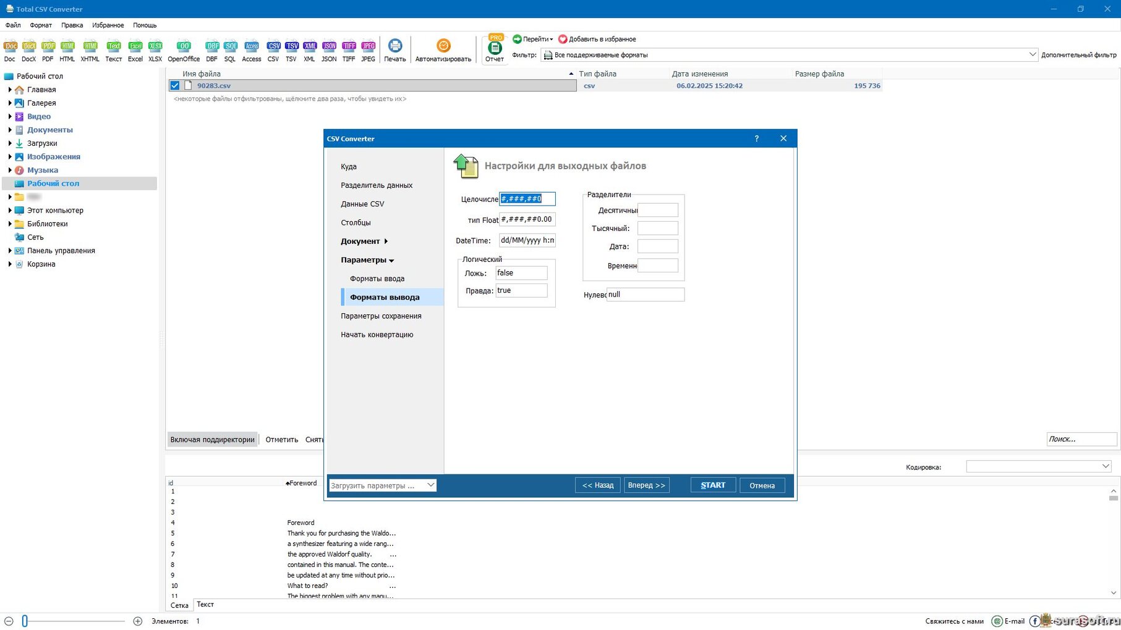Image resolution: width=1121 pixels, height=630 pixels.
Task: Pick HTML conversion icon
Action: 67,51
